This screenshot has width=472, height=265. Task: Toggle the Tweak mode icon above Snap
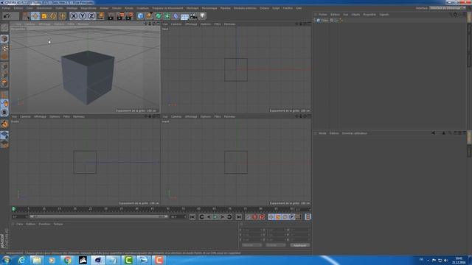pyautogui.click(x=4, y=103)
